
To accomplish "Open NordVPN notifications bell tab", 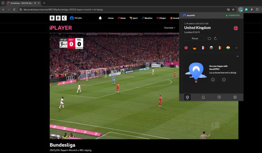I will (x=203, y=97).
